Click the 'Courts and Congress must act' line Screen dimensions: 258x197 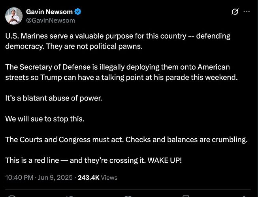pos(126,140)
